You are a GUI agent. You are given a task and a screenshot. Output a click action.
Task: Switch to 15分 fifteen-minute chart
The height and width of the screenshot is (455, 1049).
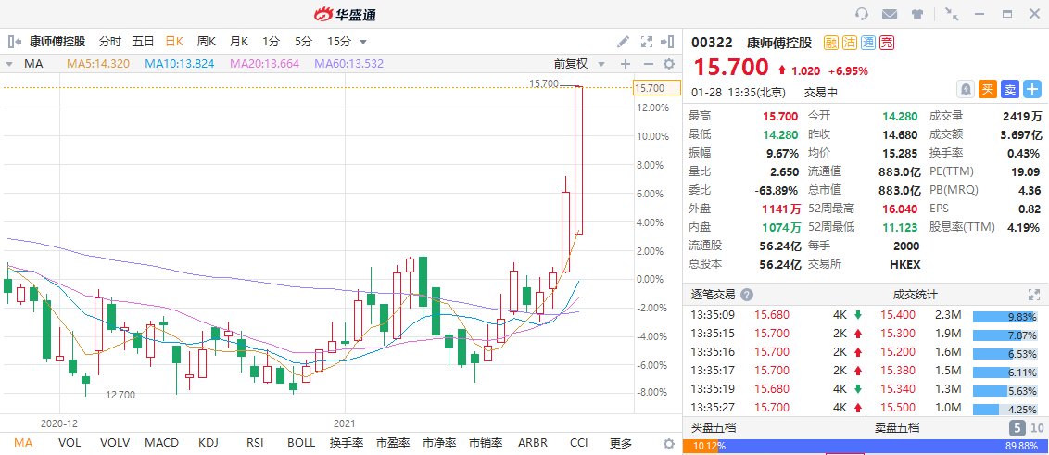(x=339, y=42)
